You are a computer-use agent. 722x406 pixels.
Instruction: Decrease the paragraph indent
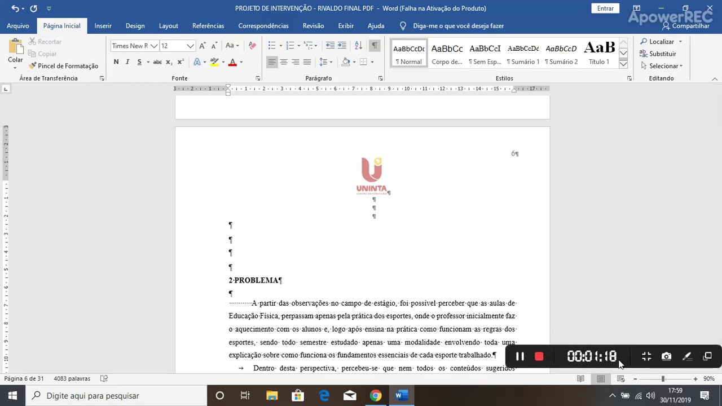point(331,46)
